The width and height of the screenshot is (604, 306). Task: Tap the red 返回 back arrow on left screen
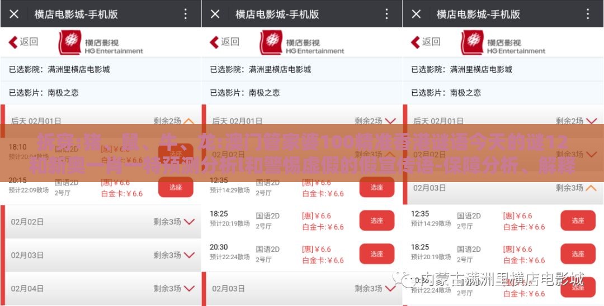pyautogui.click(x=23, y=42)
